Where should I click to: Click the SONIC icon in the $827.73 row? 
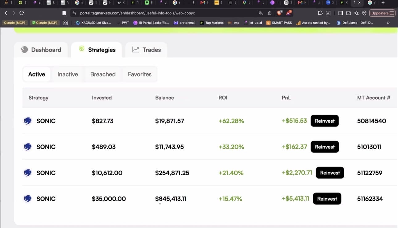point(27,121)
